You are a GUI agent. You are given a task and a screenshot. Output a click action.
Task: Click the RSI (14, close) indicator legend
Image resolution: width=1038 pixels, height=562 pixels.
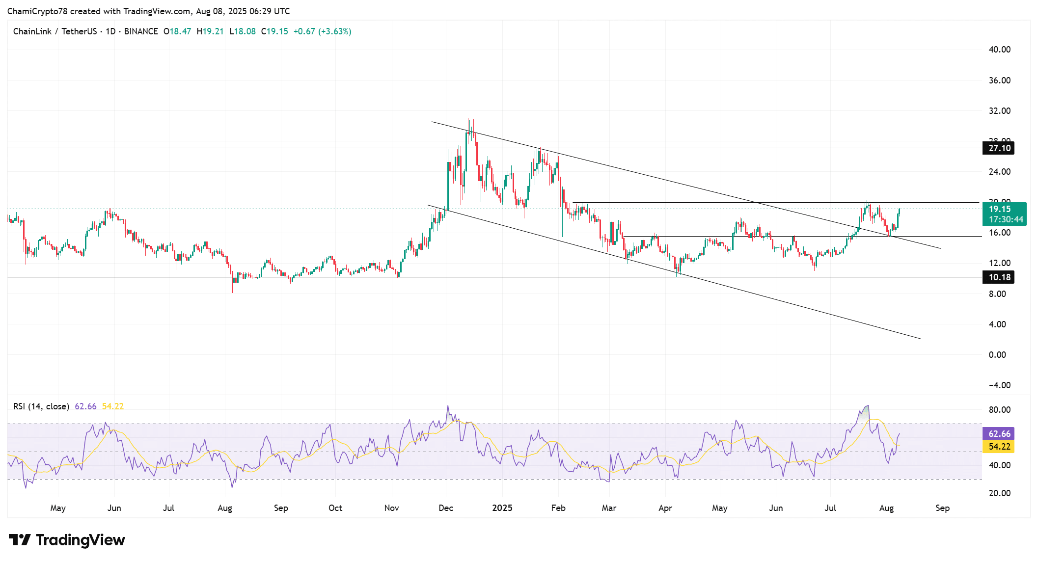click(42, 406)
